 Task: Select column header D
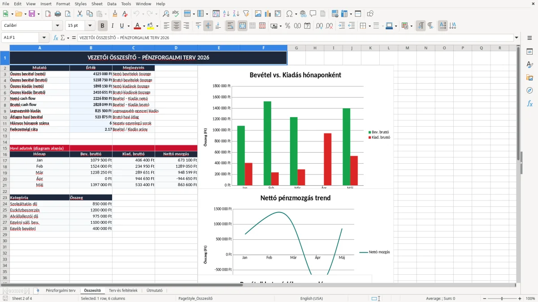click(176, 48)
